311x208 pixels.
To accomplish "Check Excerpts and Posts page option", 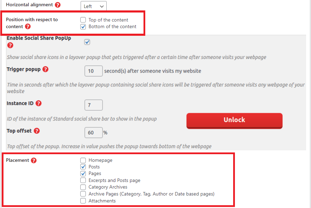I will click(x=83, y=181).
